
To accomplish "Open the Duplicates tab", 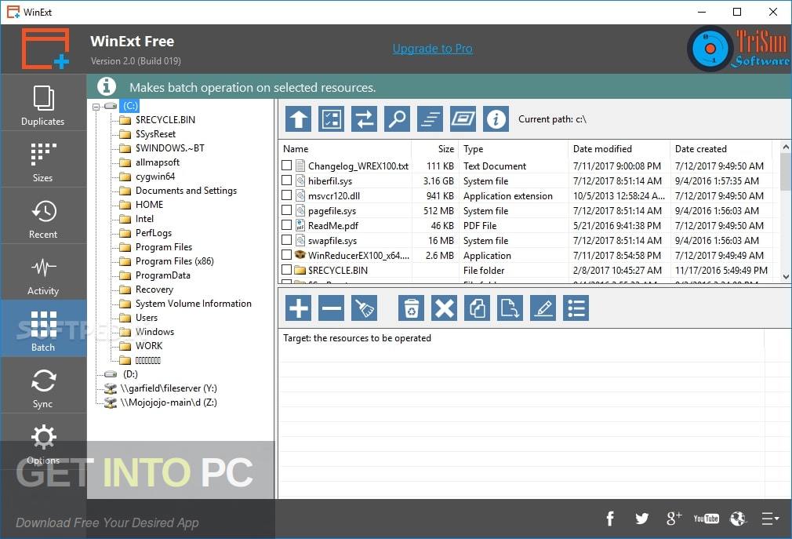I will pyautogui.click(x=43, y=103).
